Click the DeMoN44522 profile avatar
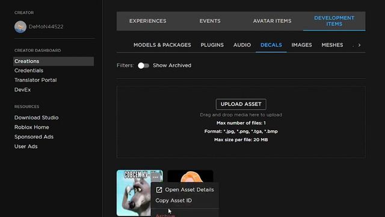385x217 pixels. [x=20, y=27]
